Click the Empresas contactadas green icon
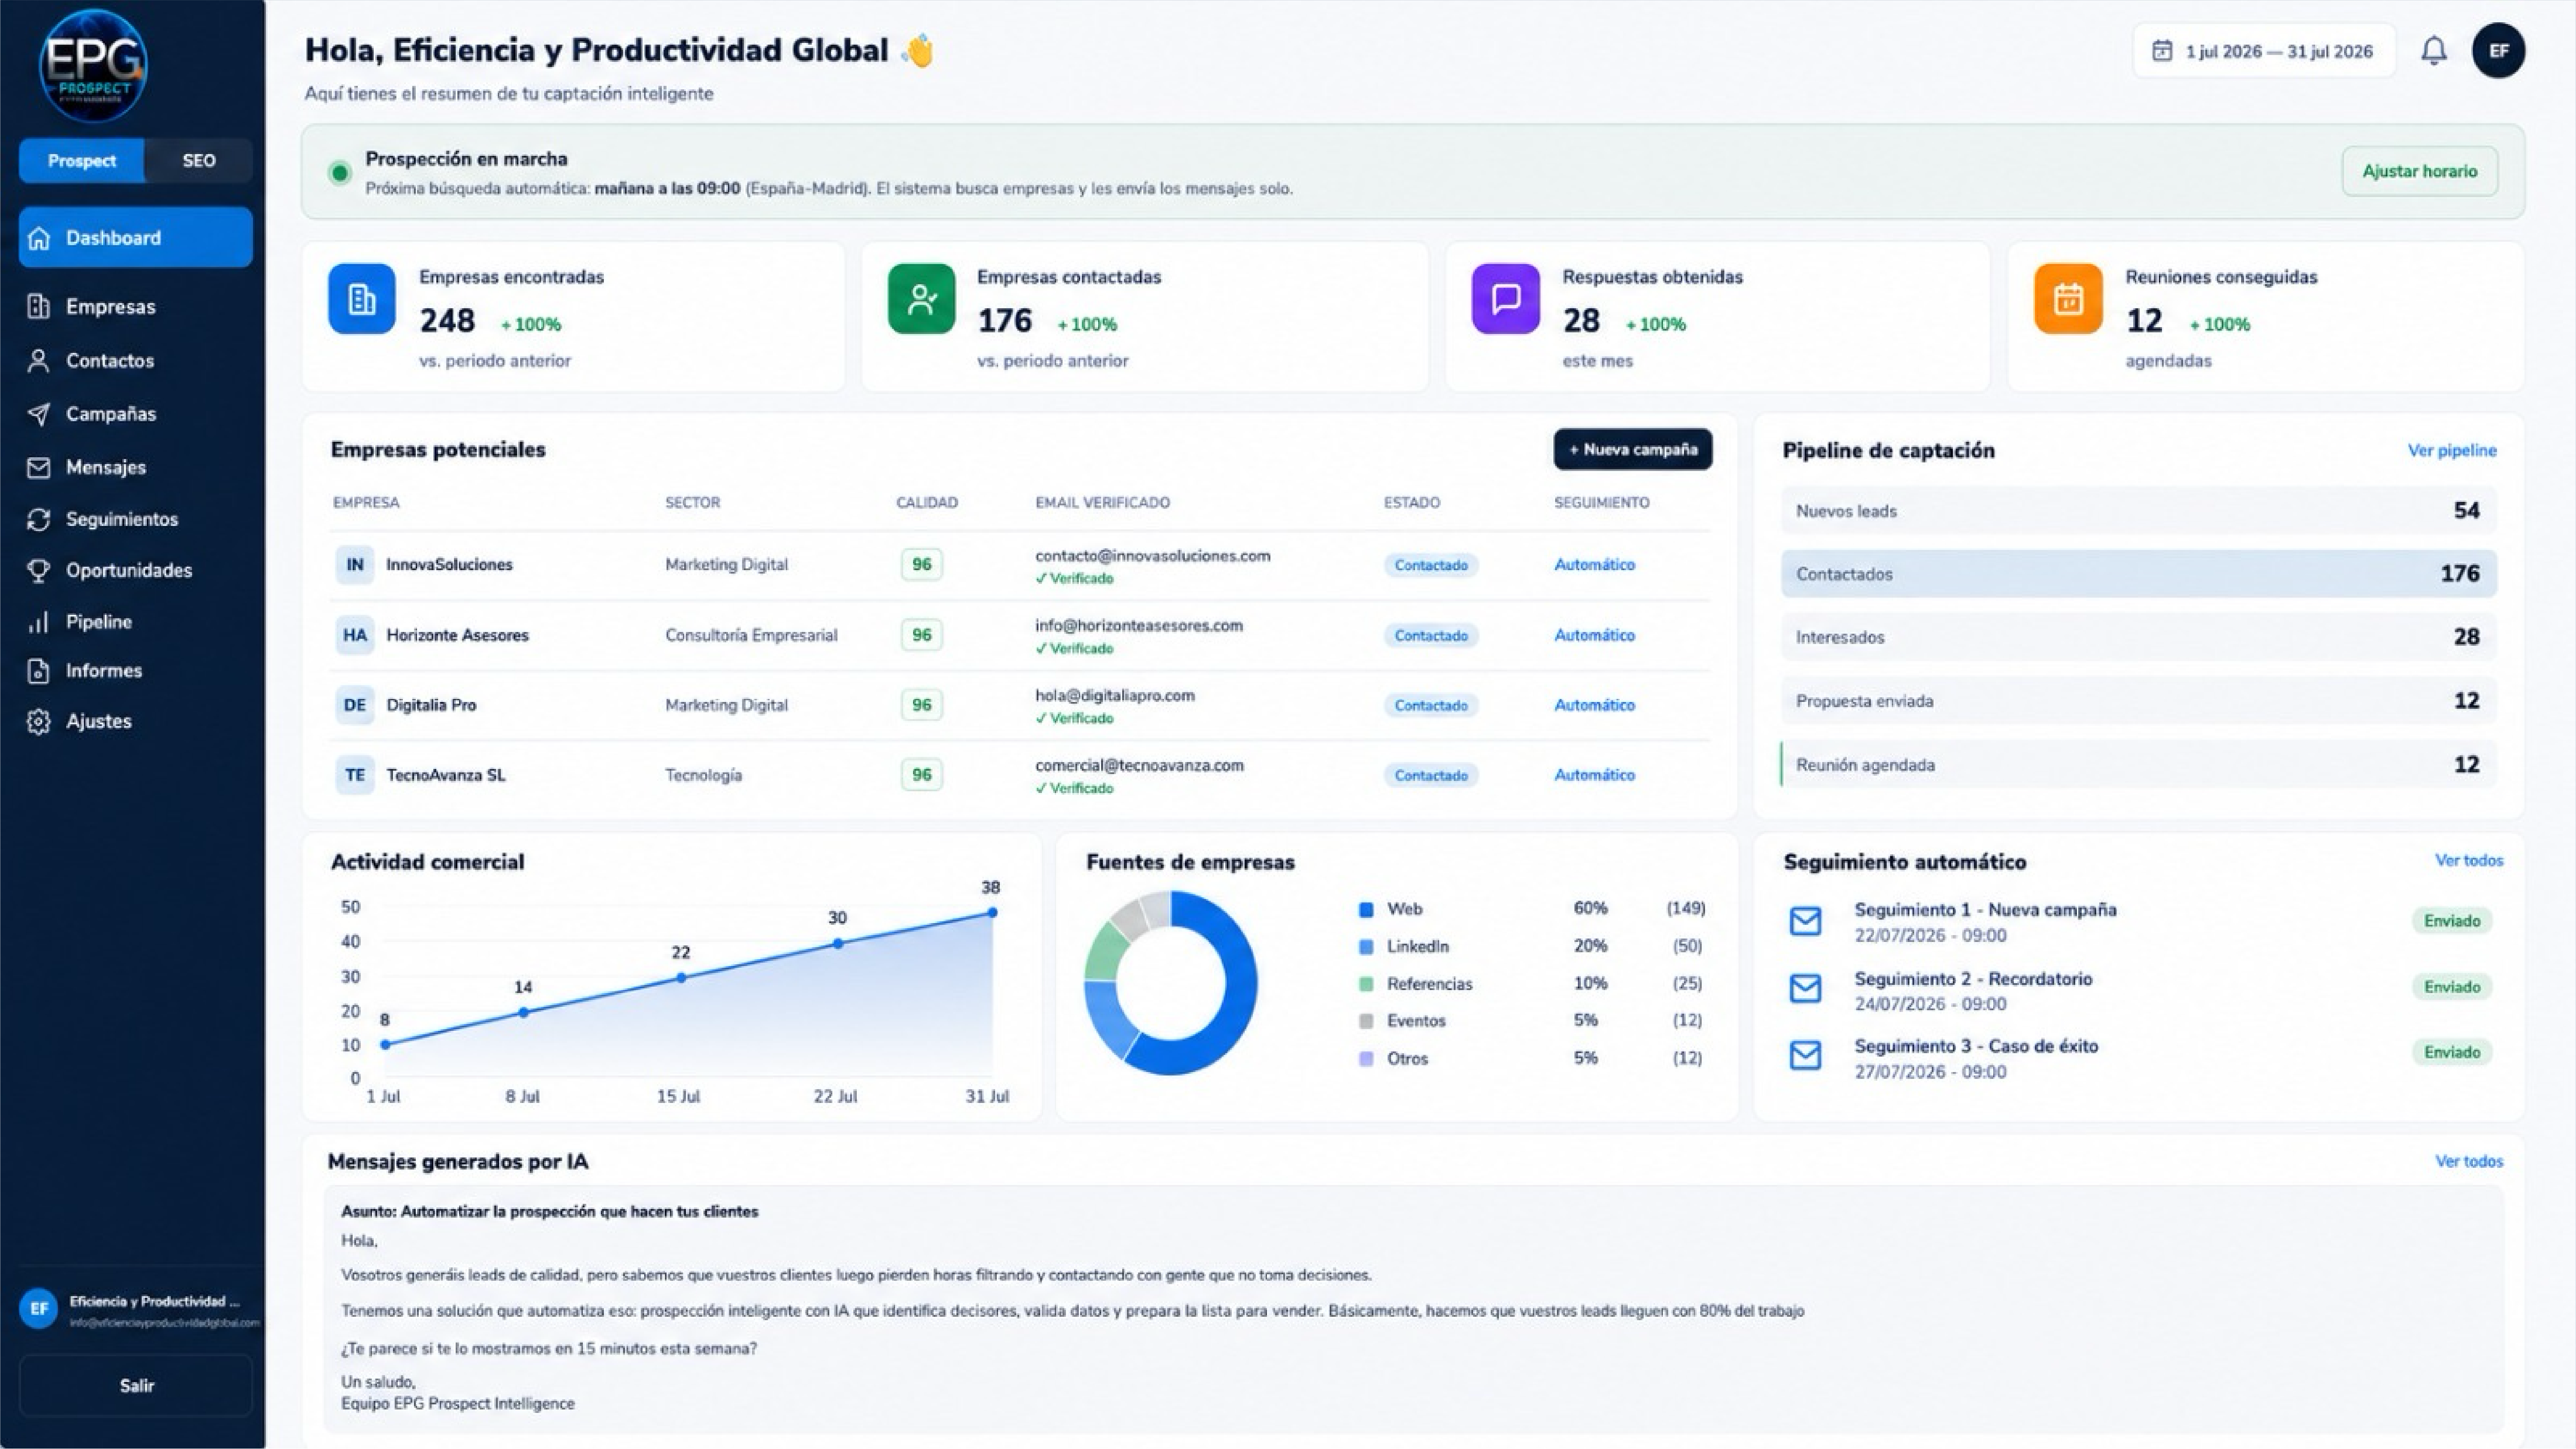This screenshot has height=1449, width=2576. click(921, 298)
